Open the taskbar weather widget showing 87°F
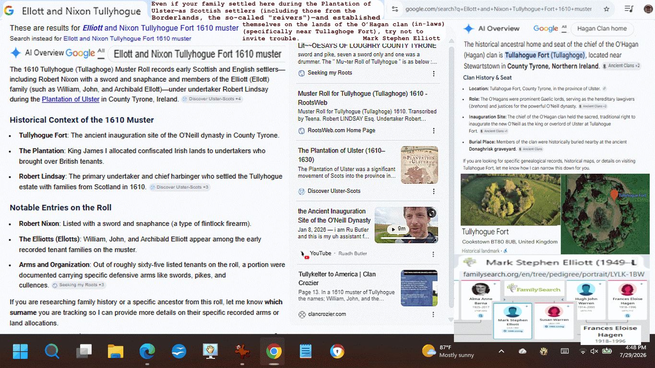 (448, 351)
